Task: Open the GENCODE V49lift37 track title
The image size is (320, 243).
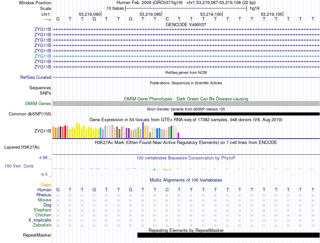Action: coord(186,25)
